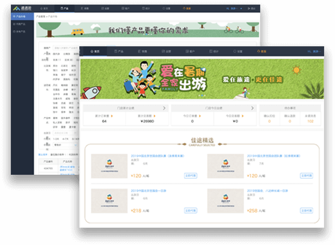Select the middle carousel dot on green banner

pyautogui.click(x=201, y=95)
